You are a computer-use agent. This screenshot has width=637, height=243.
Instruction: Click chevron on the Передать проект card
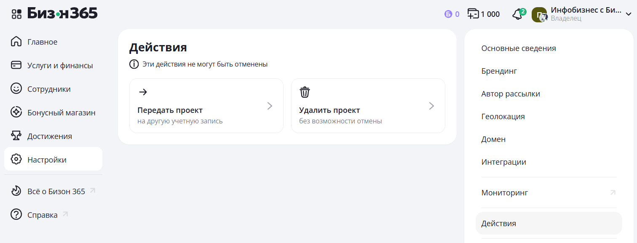pyautogui.click(x=270, y=106)
